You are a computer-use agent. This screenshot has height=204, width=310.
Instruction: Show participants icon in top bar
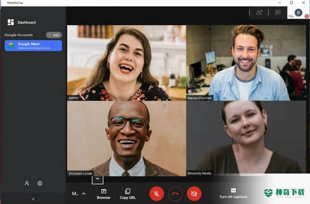click(x=259, y=12)
